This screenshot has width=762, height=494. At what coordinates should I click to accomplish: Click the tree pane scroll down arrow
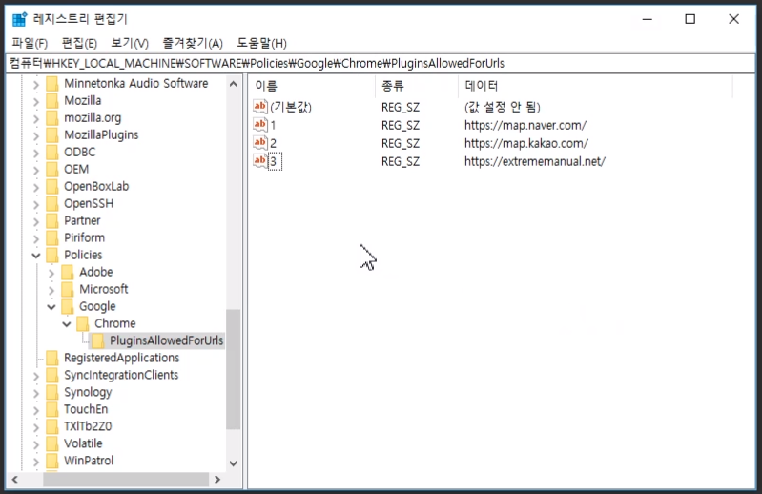tap(234, 463)
